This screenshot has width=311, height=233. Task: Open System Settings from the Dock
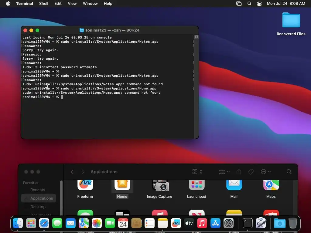[x=228, y=223]
